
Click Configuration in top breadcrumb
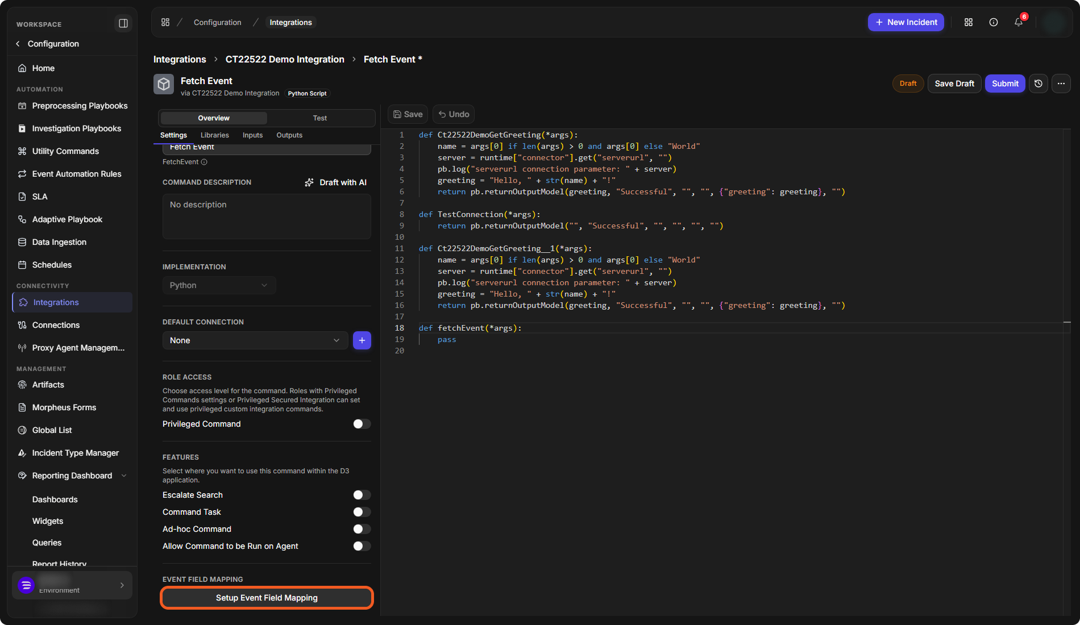217,22
